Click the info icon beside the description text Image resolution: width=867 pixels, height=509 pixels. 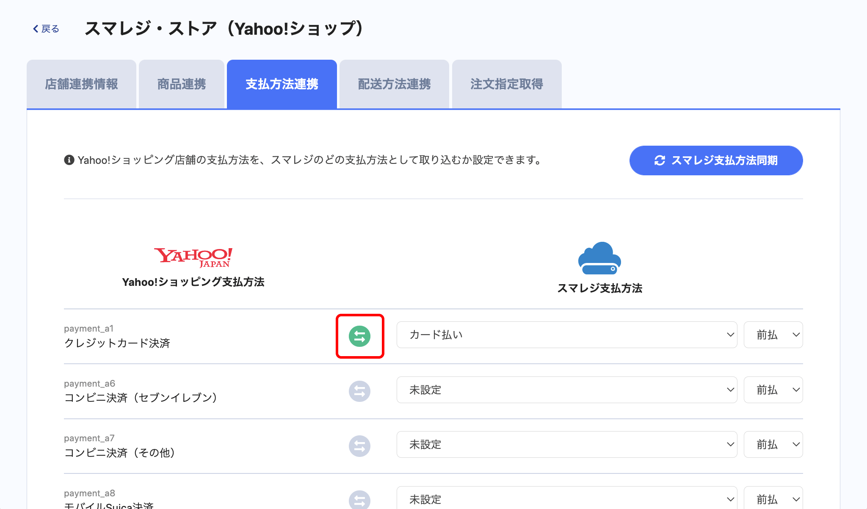[69, 160]
